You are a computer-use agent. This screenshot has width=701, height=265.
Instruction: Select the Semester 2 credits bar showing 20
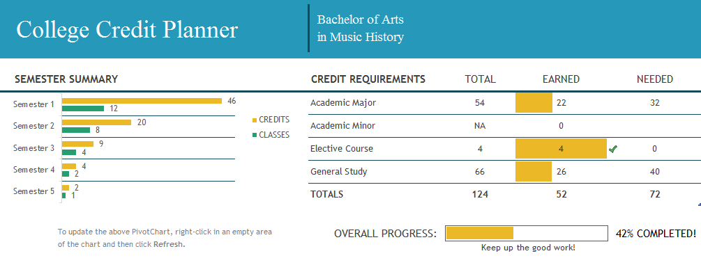(96, 122)
